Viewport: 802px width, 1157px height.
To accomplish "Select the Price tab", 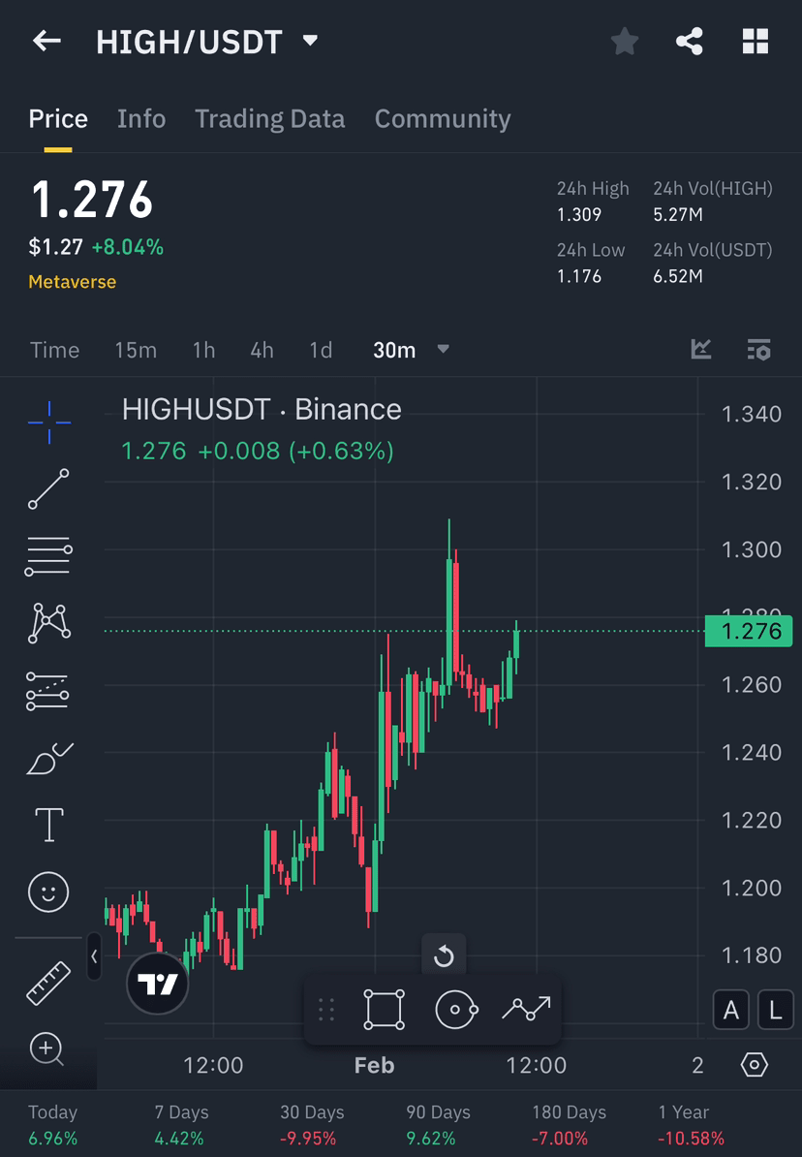I will pyautogui.click(x=58, y=119).
